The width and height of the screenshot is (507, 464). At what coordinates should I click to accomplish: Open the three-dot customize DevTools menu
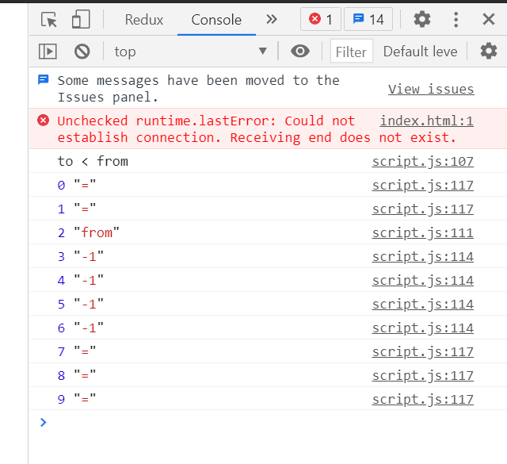click(x=456, y=19)
